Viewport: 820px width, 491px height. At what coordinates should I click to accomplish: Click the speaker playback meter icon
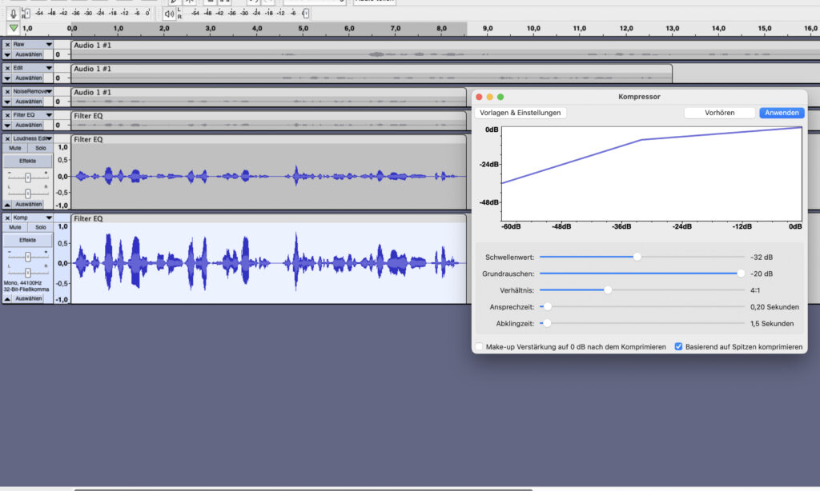pyautogui.click(x=169, y=14)
